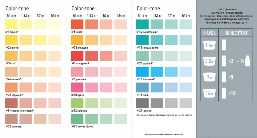Click the ФАРБА table header
This screenshot has width=257, height=138.
click(209, 33)
